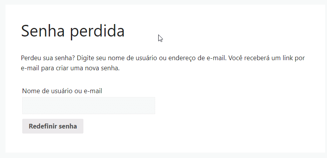This screenshot has height=158, width=327.
Task: Click the "Nome de usuário ou e-mail" label
Action: (x=62, y=91)
